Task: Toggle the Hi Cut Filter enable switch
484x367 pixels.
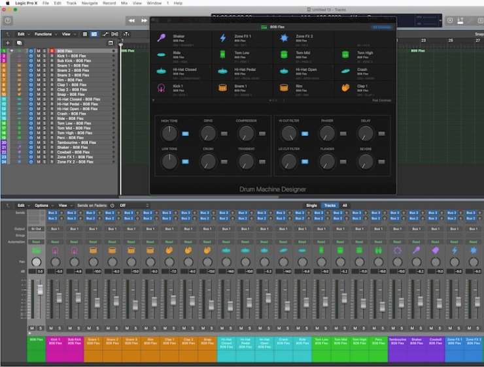Action: 305,134
